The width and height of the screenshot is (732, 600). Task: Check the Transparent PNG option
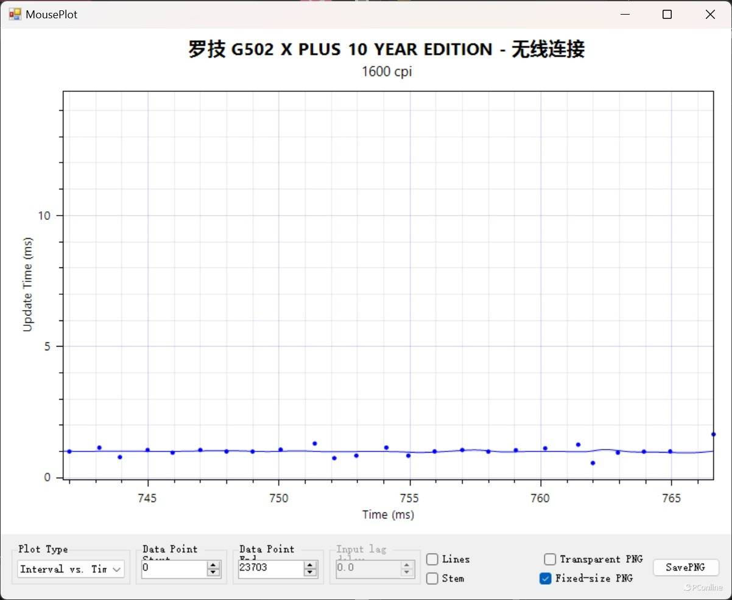550,559
